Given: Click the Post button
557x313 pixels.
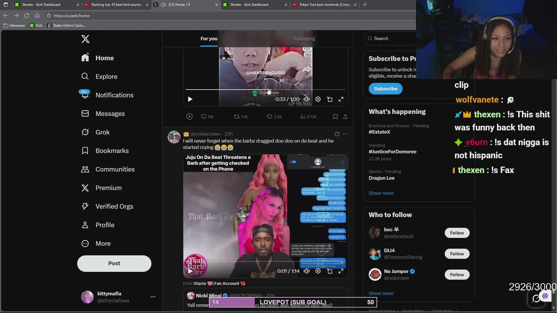Looking at the screenshot, I should point(114,263).
